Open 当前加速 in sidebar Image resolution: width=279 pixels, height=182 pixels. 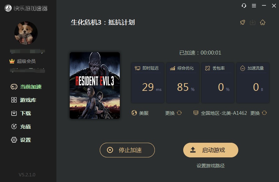tap(26, 87)
